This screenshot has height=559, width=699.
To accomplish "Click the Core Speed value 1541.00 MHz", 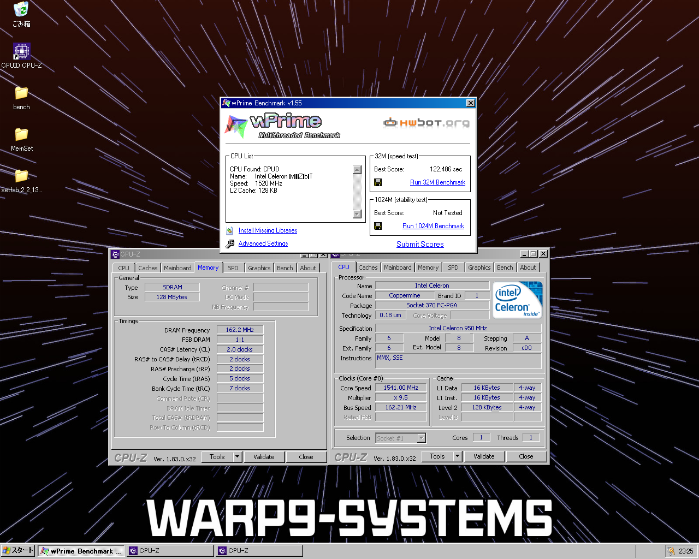I will tap(401, 388).
